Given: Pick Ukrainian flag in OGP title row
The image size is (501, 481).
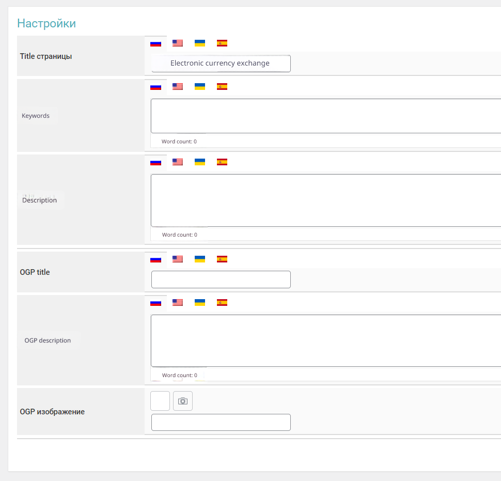Looking at the screenshot, I should [x=200, y=259].
